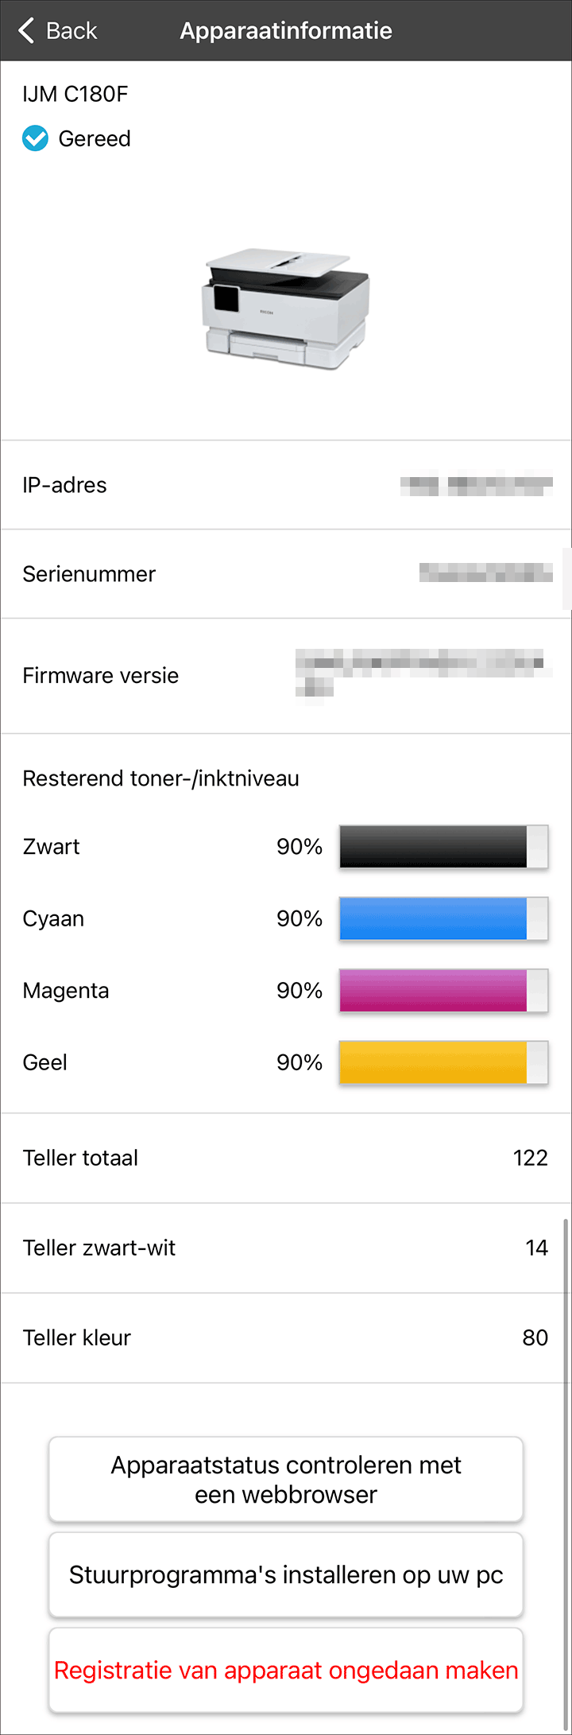Tap the Serienummer entry

[x=286, y=573]
